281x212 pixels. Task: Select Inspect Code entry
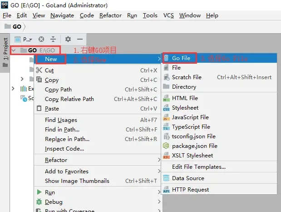coord(97,149)
